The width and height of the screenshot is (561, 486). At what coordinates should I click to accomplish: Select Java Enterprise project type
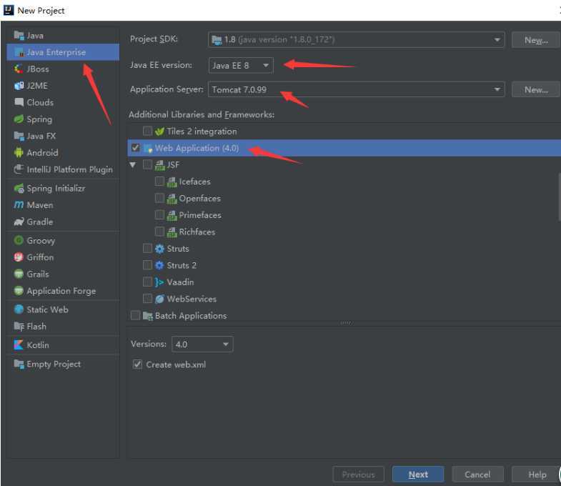tap(63, 52)
